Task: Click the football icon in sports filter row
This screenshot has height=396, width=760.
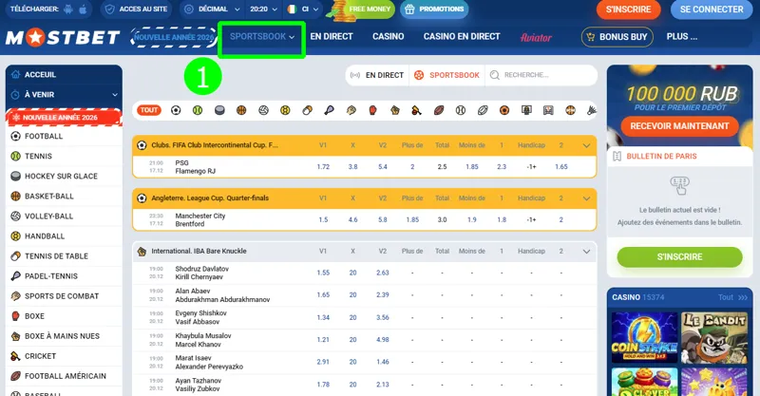Action: click(176, 110)
